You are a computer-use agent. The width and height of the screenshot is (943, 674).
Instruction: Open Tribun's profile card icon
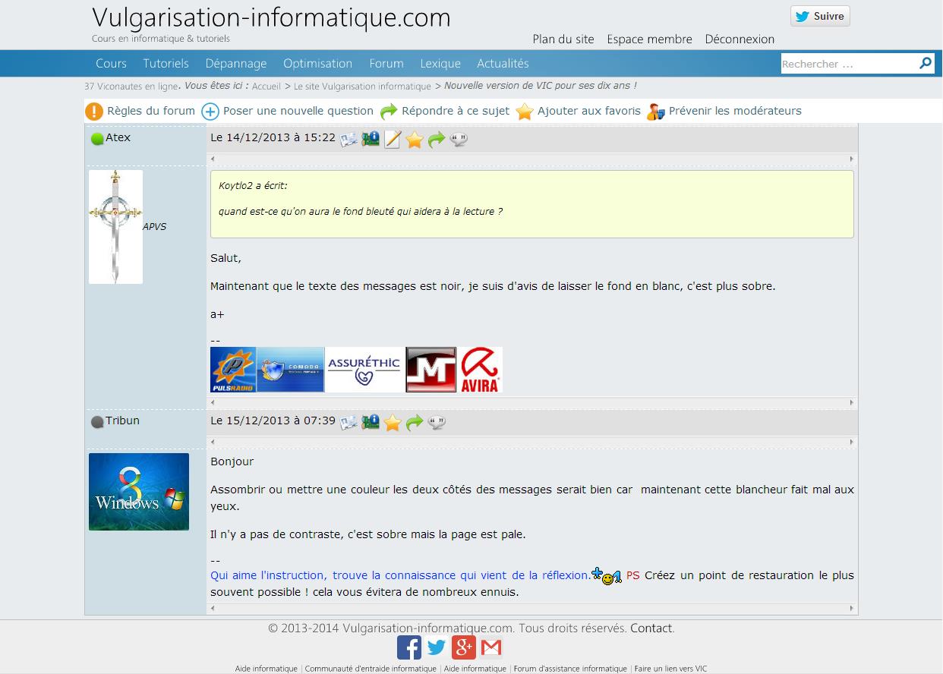coord(348,423)
